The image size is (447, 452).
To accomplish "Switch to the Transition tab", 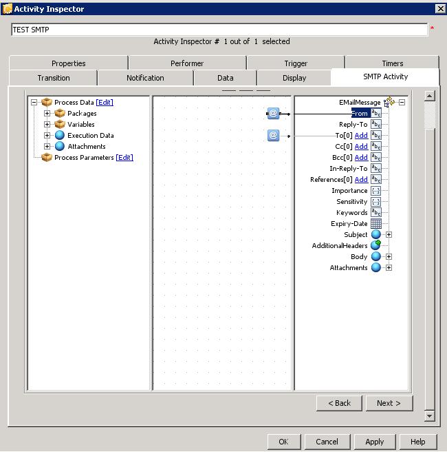I will coord(54,78).
